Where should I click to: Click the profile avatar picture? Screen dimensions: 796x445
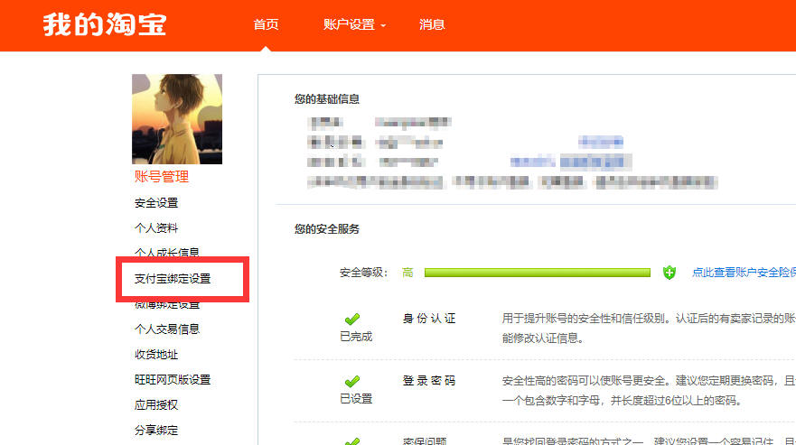(x=177, y=119)
